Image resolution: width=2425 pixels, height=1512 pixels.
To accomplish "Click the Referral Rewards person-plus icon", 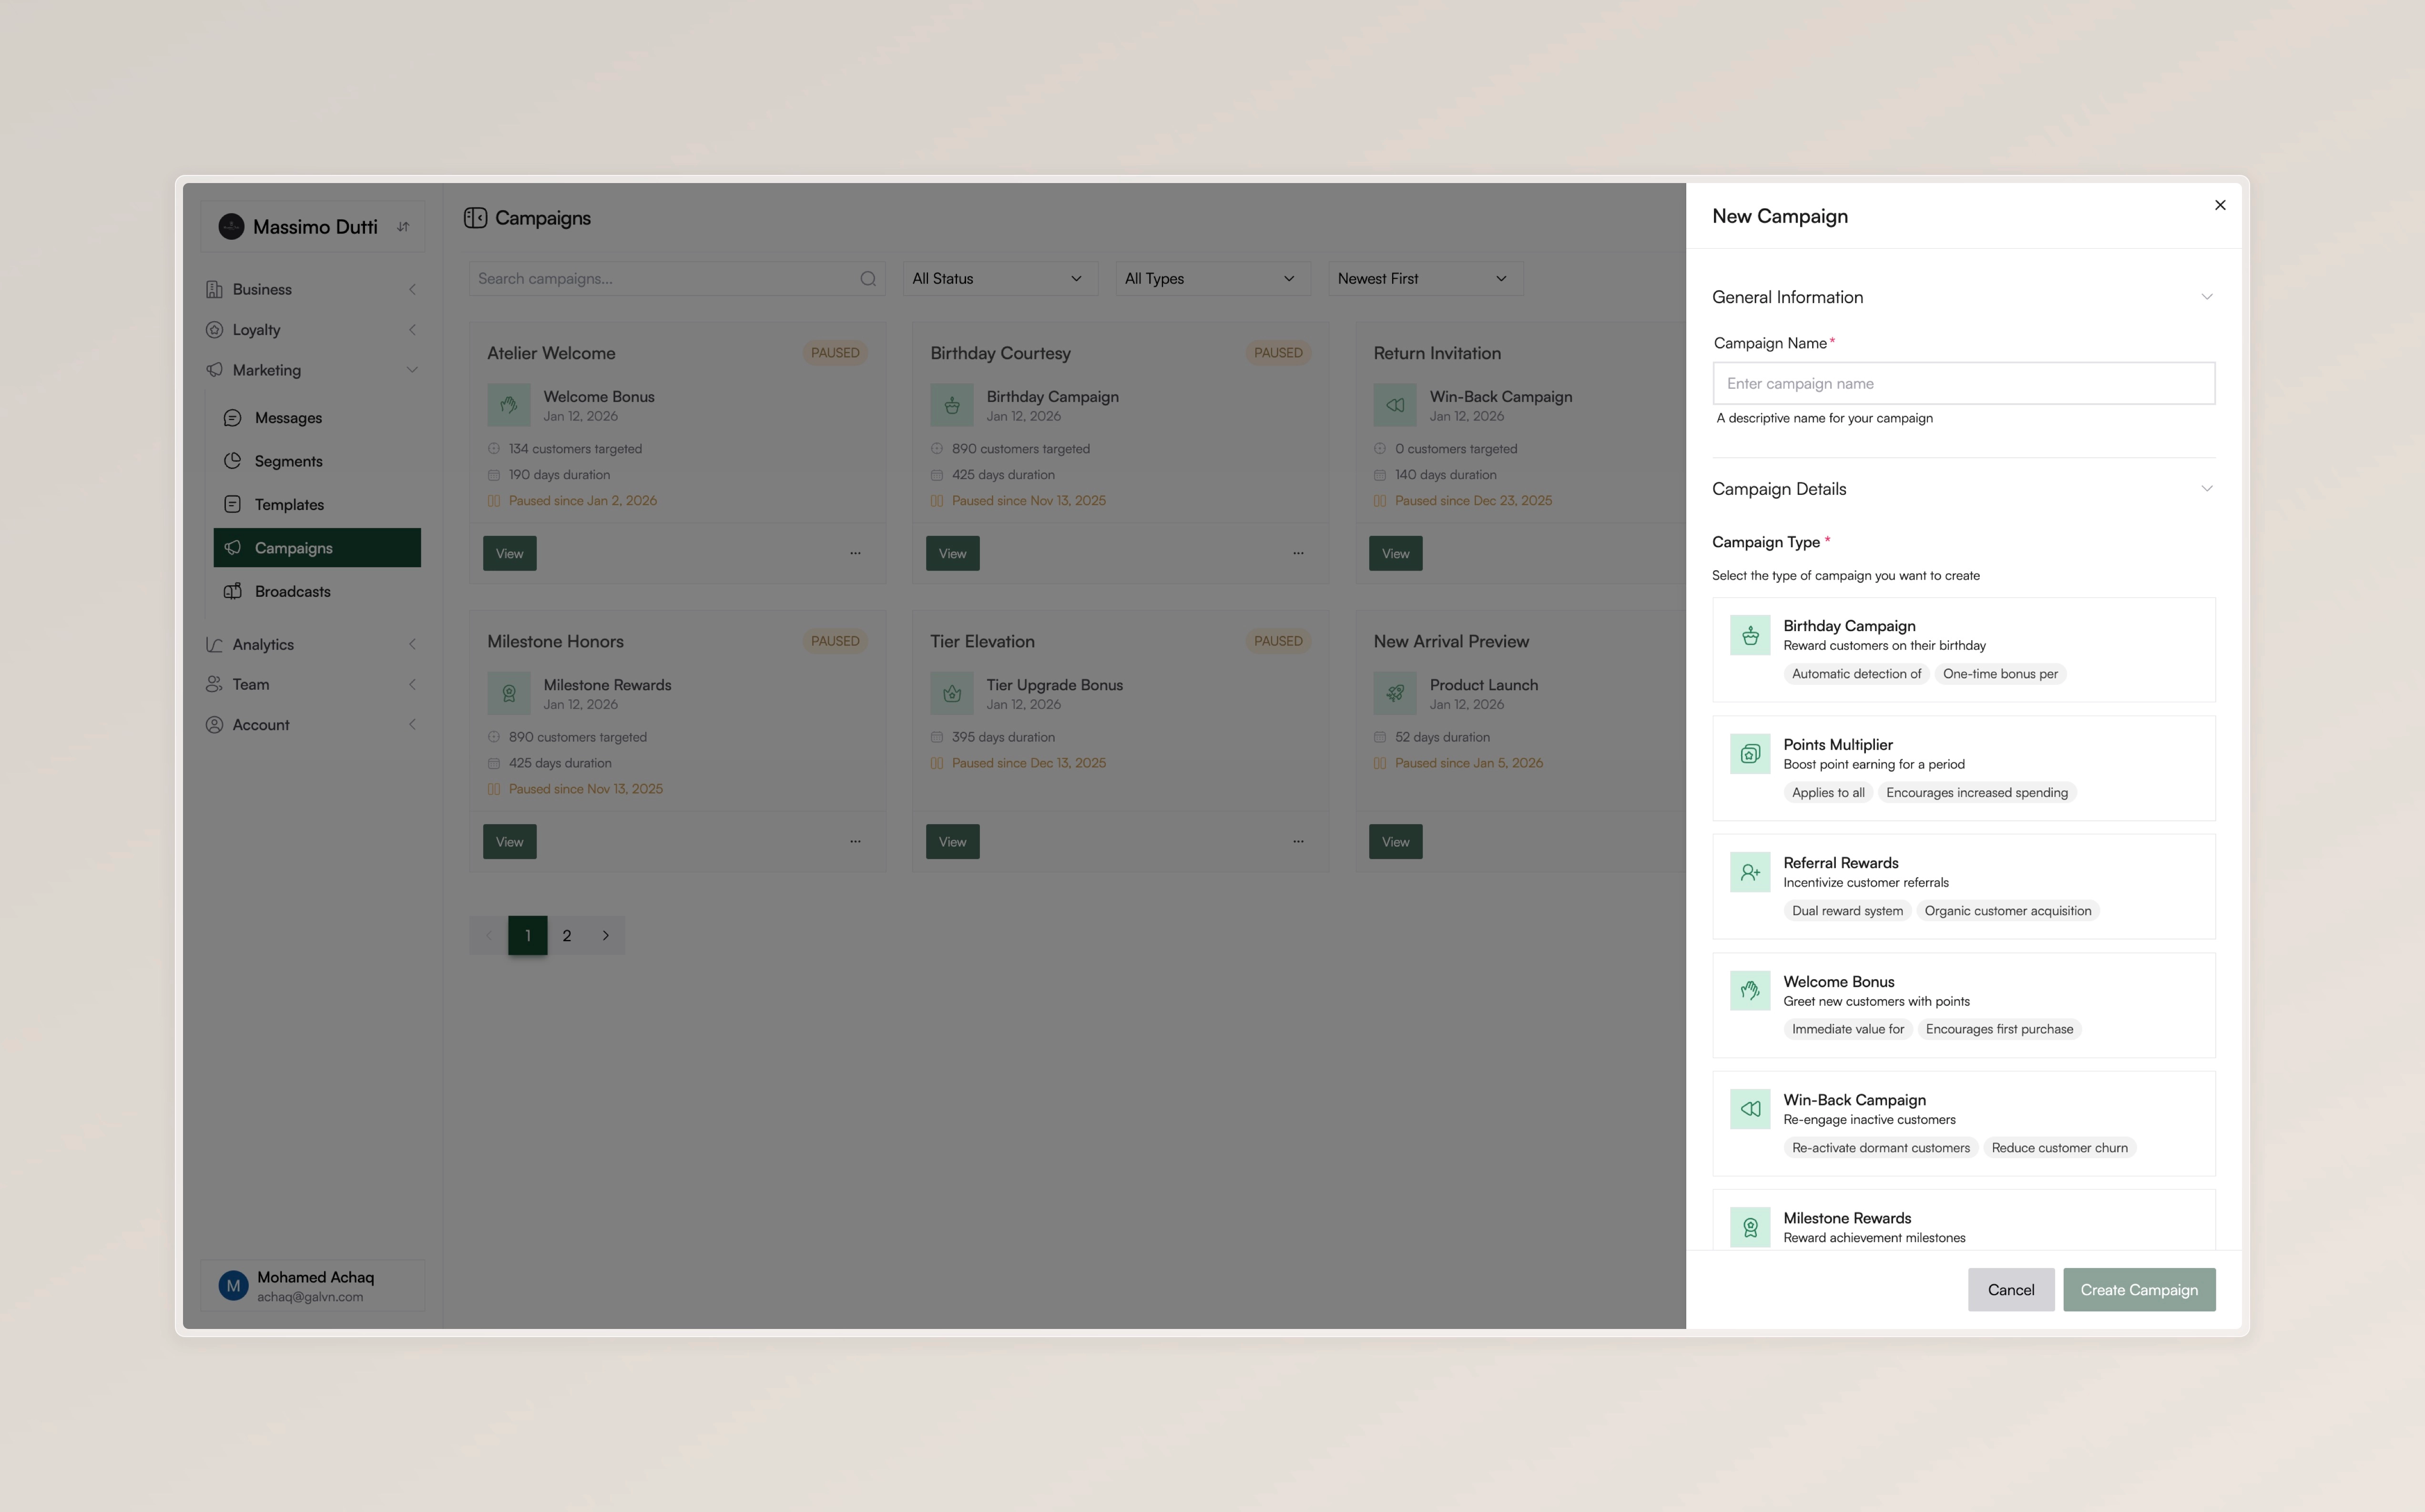I will click(x=1749, y=872).
